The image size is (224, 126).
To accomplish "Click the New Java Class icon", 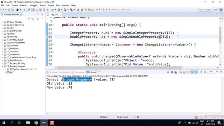I will [82, 10].
